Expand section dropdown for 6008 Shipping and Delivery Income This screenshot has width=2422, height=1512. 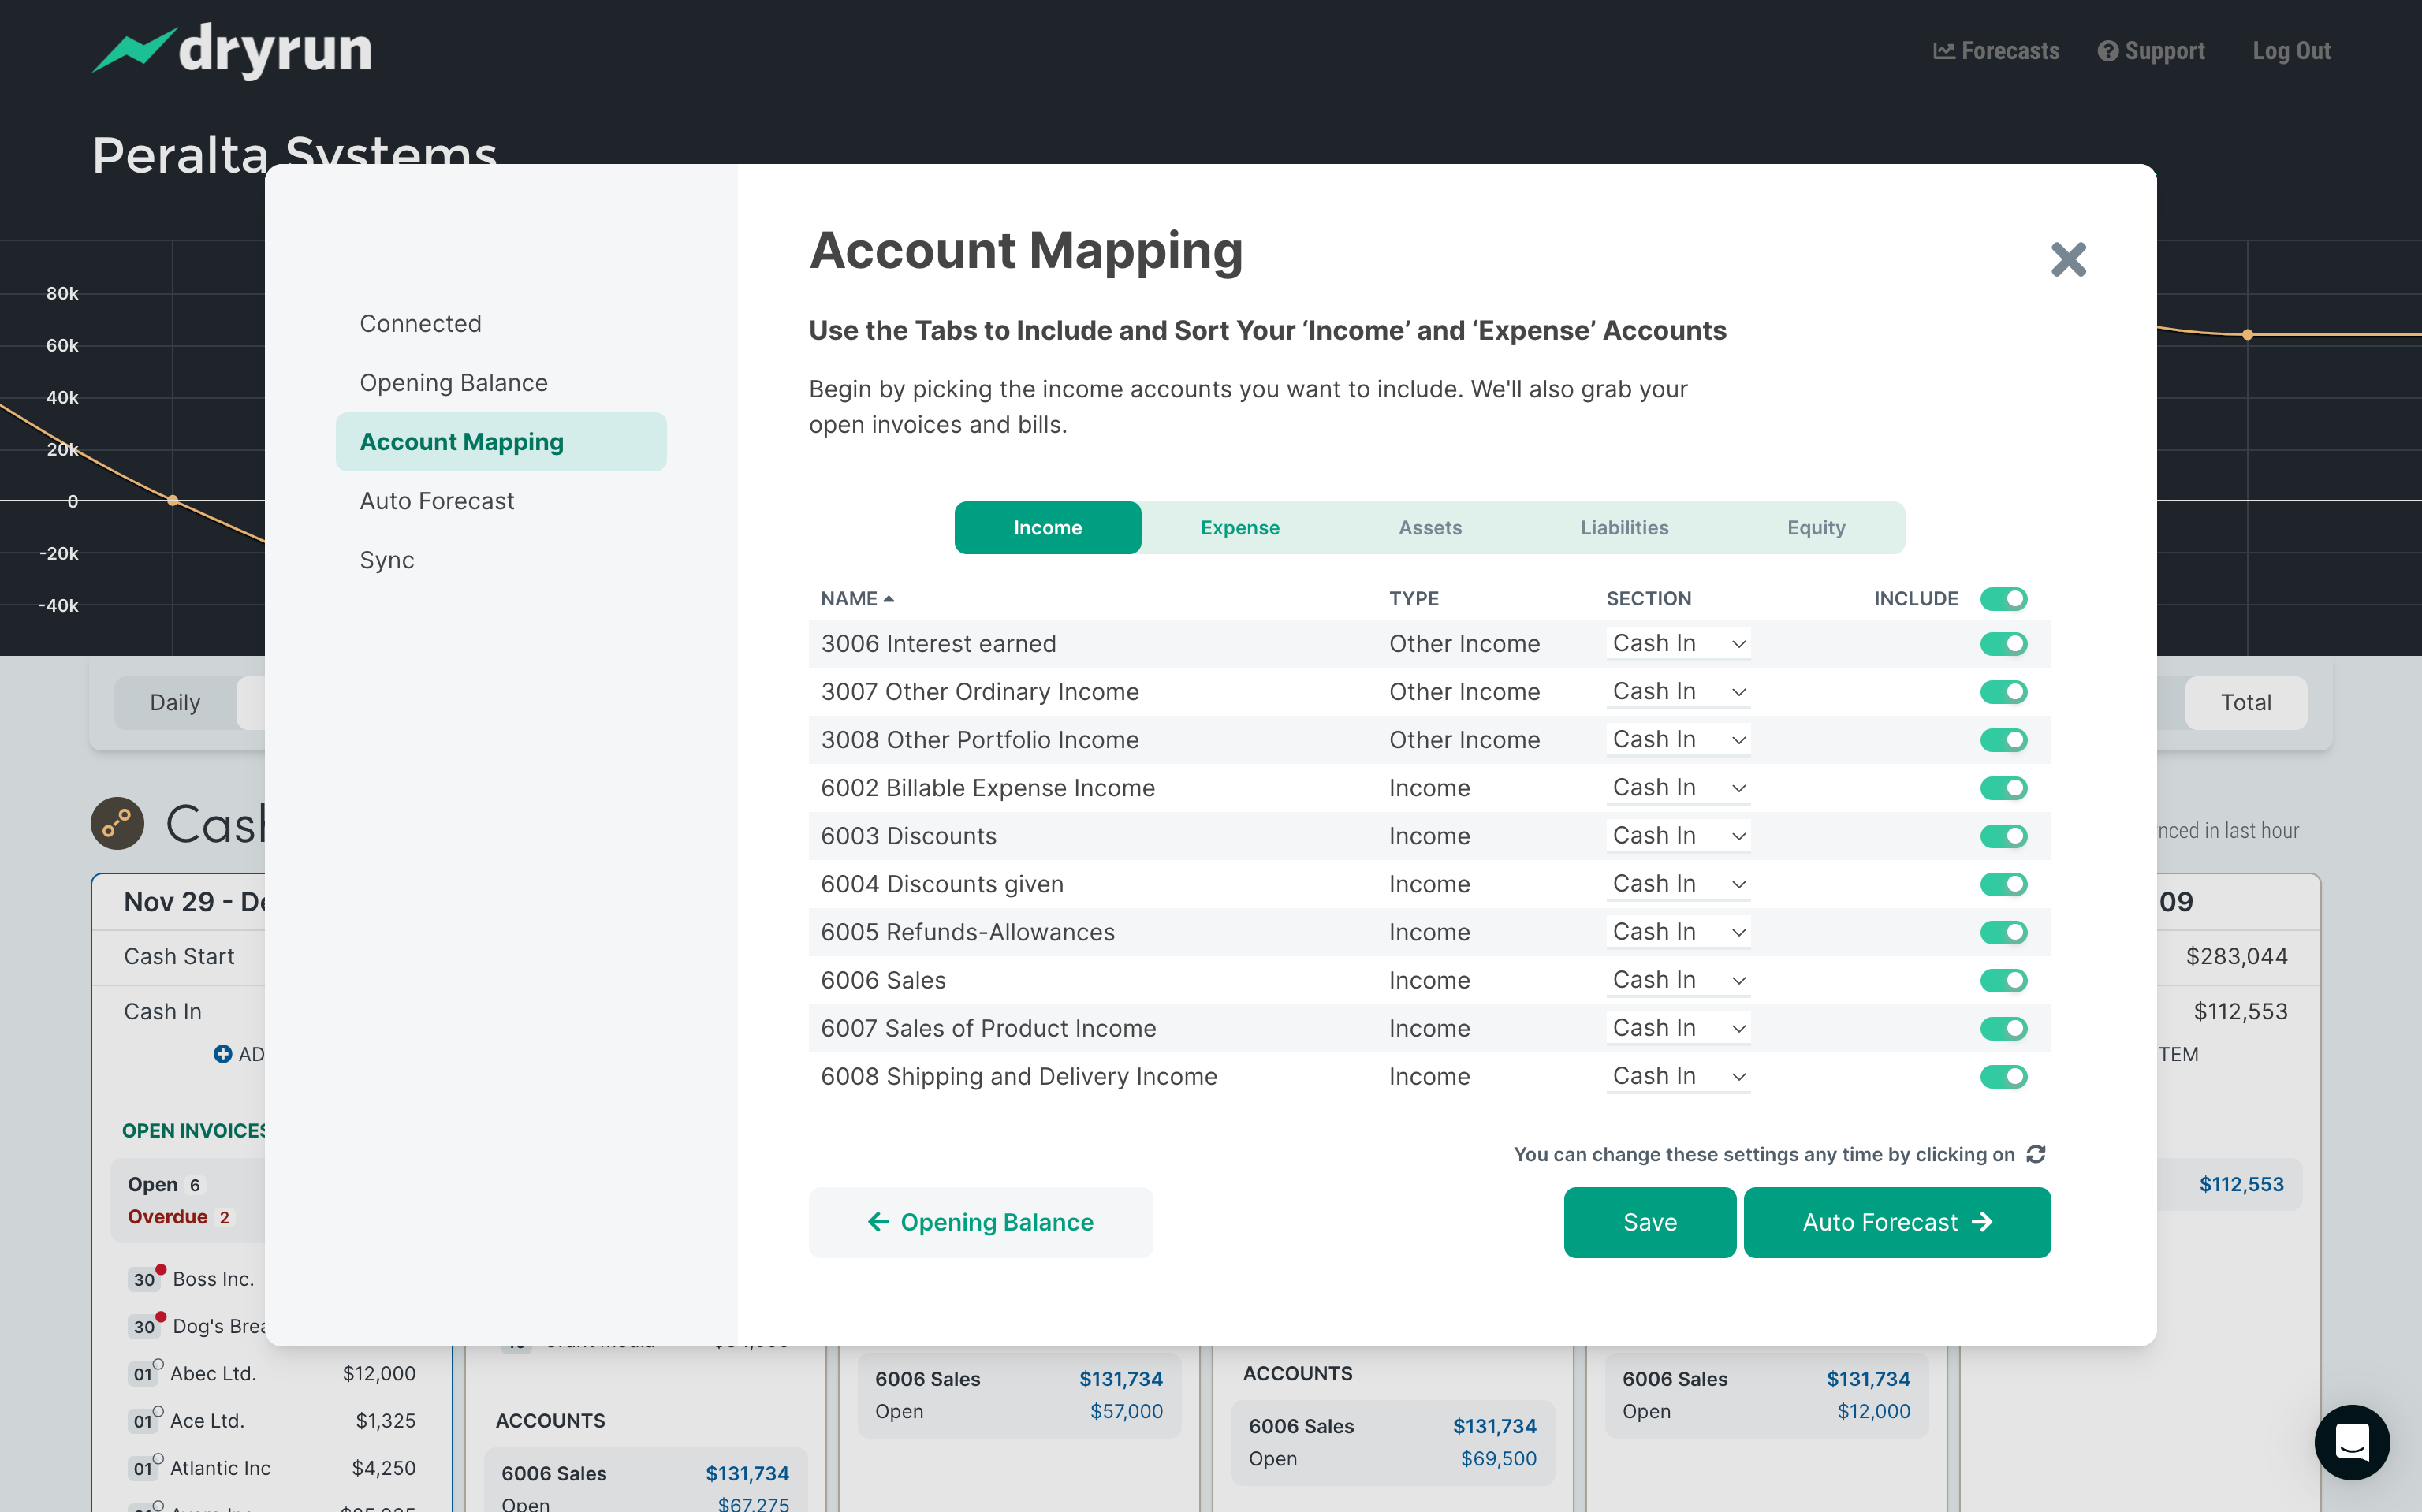pos(1678,1076)
